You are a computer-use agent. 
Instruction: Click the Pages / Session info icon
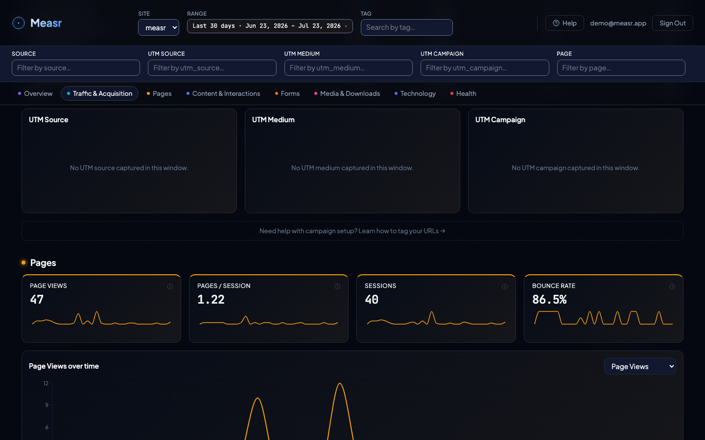[x=337, y=286]
